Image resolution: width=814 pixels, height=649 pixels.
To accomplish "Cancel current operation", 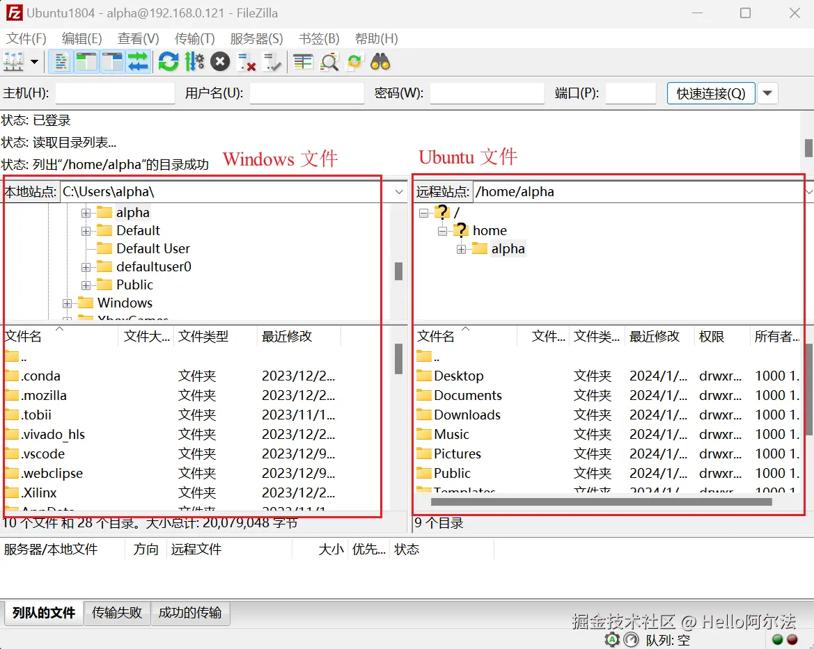I will [x=220, y=62].
